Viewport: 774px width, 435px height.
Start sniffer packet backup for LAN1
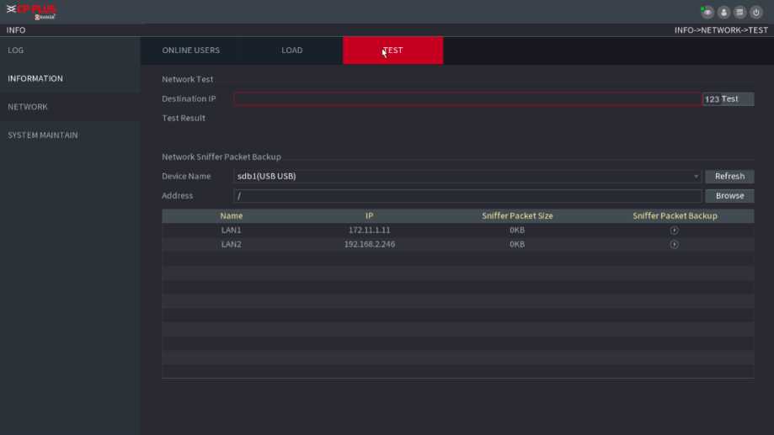(x=674, y=230)
